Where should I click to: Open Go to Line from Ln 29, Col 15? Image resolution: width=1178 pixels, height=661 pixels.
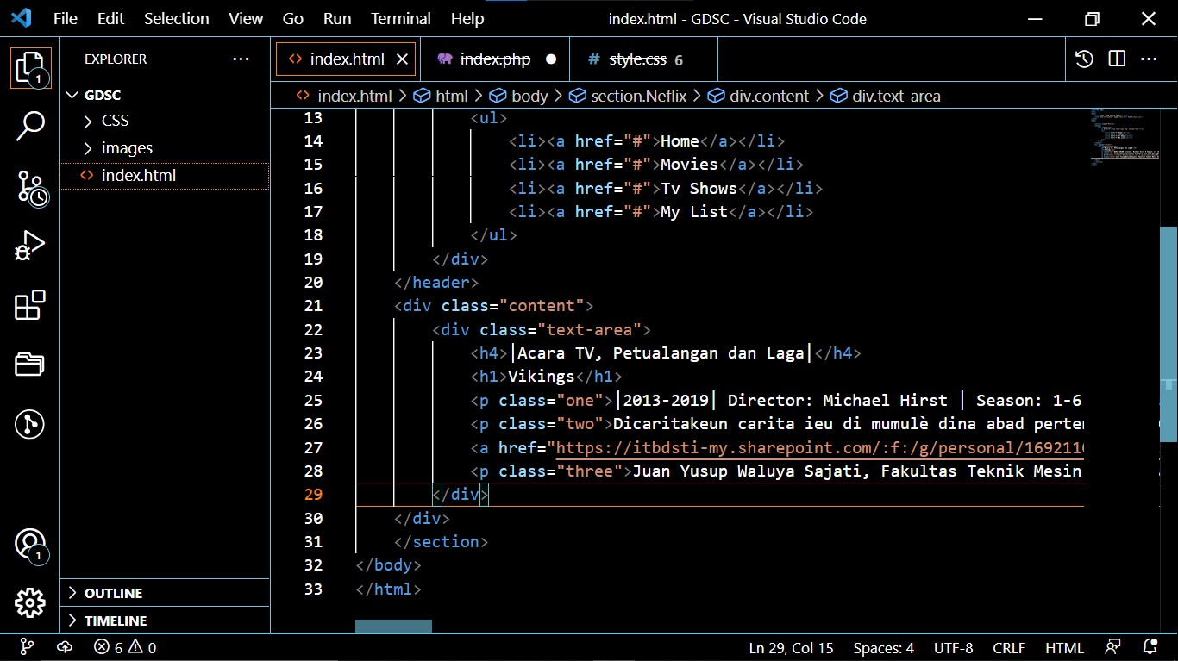(792, 647)
